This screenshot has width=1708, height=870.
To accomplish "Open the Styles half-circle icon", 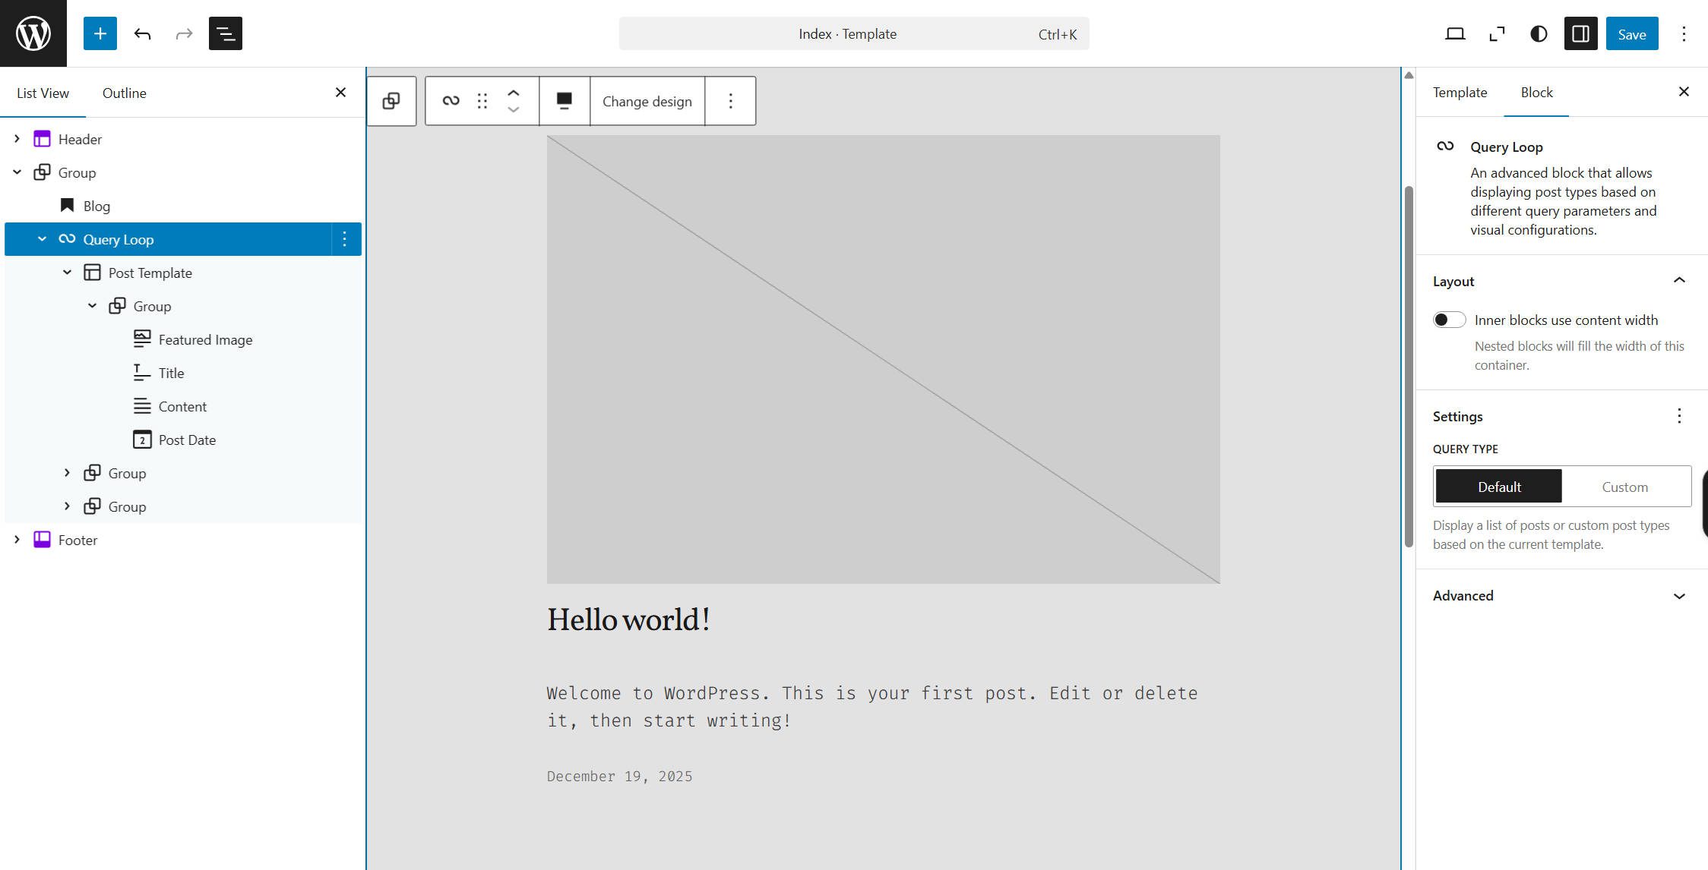I will coord(1539,33).
